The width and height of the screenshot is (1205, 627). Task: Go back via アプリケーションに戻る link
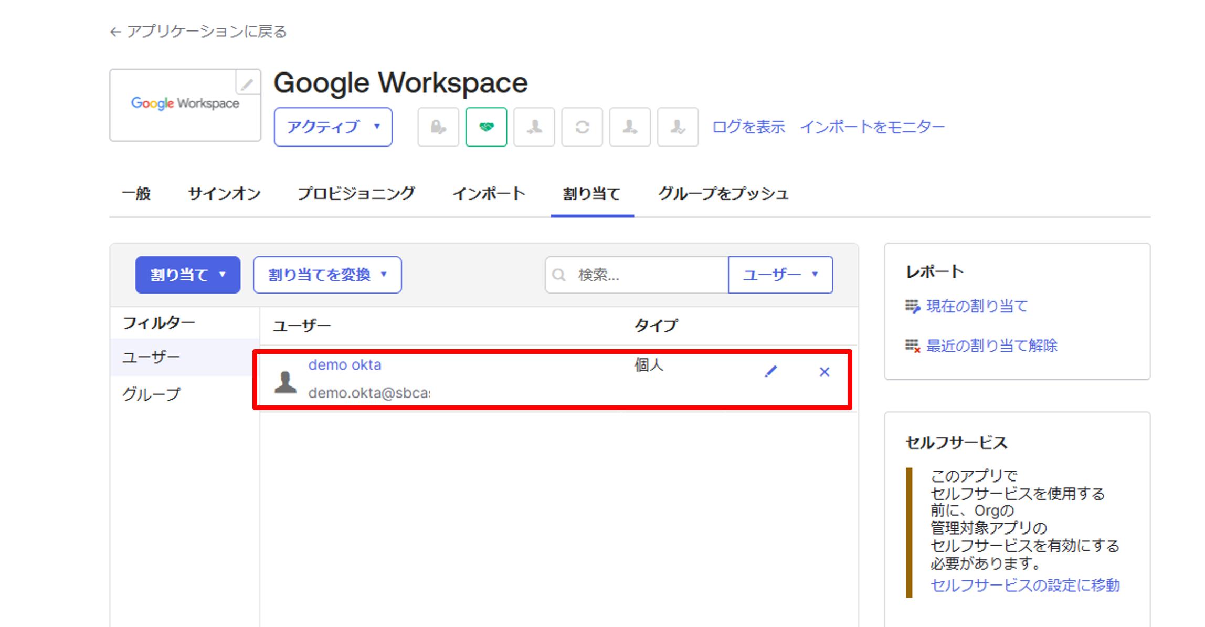coord(207,32)
